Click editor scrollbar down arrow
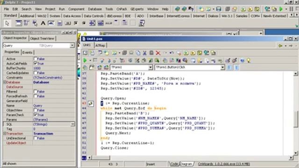 [296, 153]
